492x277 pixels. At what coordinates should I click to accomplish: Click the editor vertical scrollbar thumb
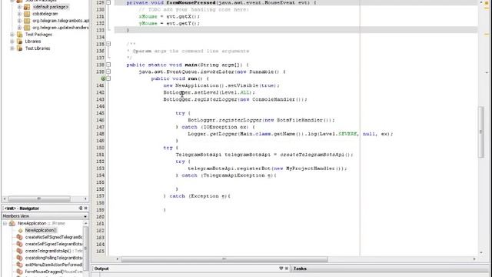coord(481,132)
